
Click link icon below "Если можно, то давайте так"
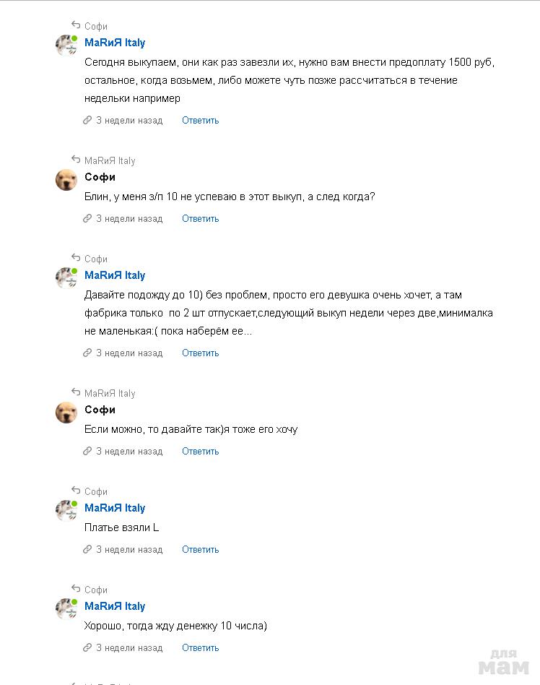tap(87, 452)
